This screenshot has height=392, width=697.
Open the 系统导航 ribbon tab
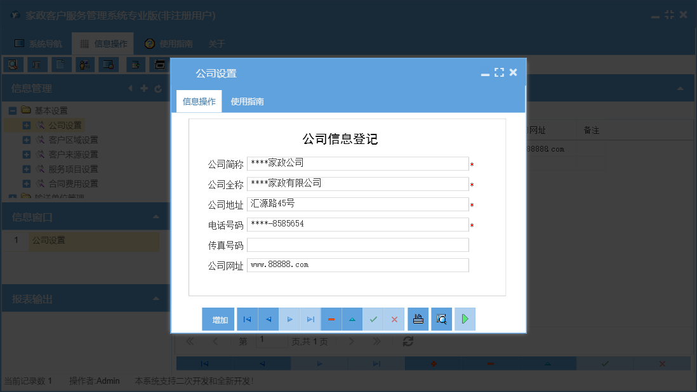(38, 44)
